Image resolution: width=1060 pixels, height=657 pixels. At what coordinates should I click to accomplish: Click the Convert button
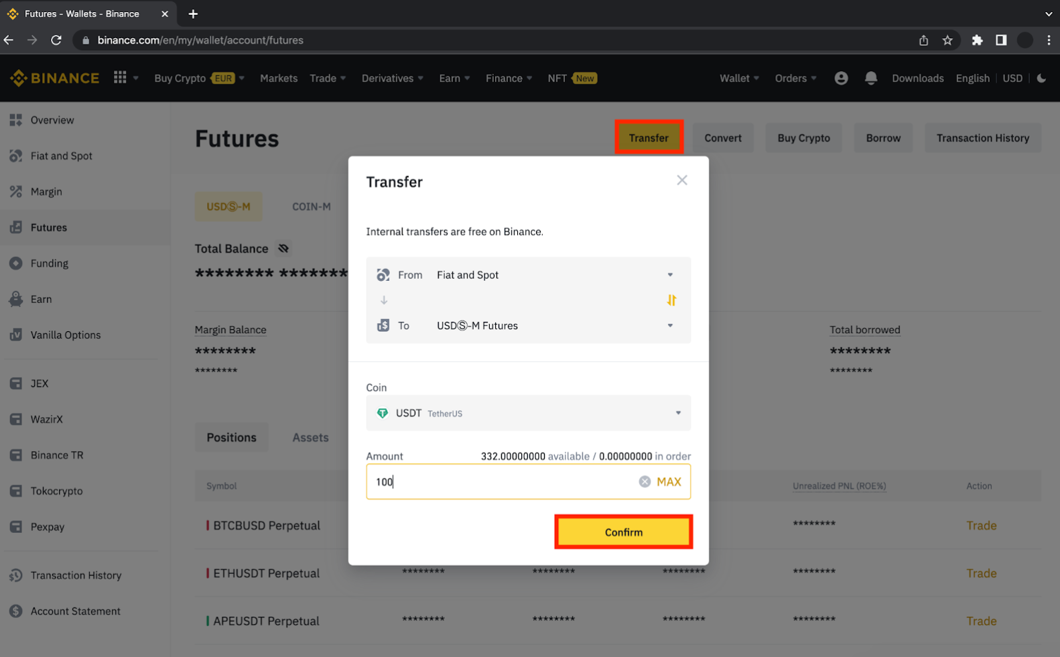point(723,138)
